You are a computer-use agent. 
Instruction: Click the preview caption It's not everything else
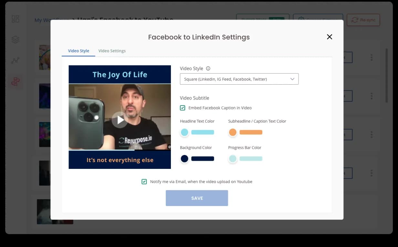tap(120, 160)
